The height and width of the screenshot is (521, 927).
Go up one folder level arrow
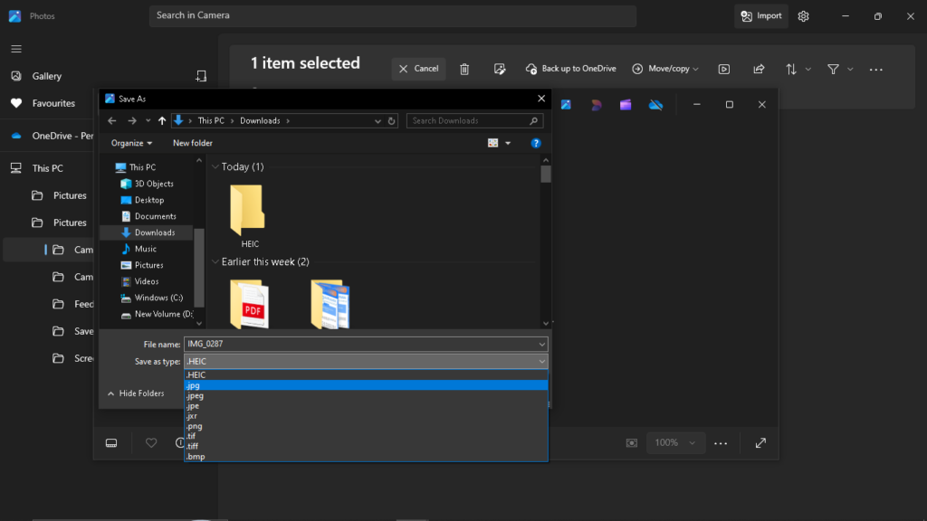(162, 120)
